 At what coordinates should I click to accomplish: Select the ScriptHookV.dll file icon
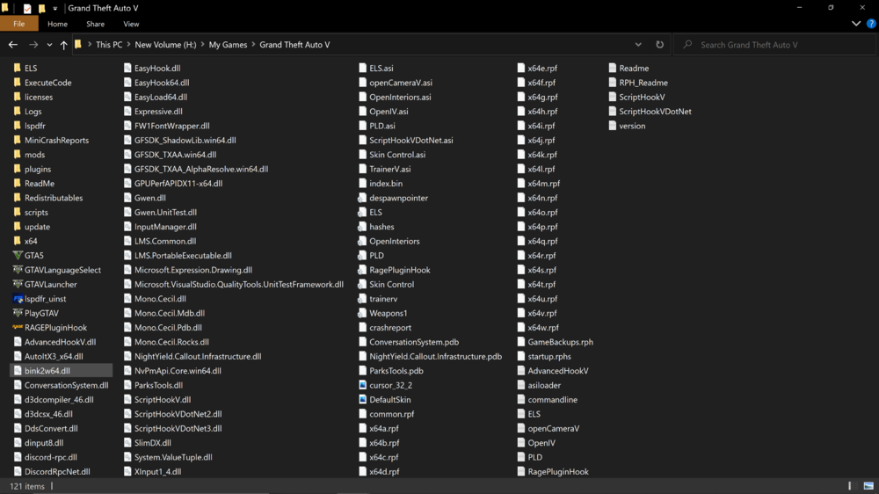[127, 400]
